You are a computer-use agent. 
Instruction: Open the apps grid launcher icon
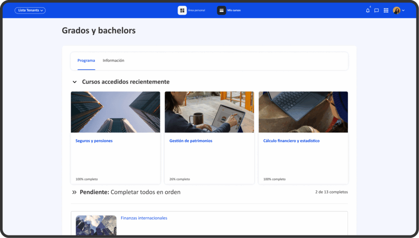pos(386,11)
